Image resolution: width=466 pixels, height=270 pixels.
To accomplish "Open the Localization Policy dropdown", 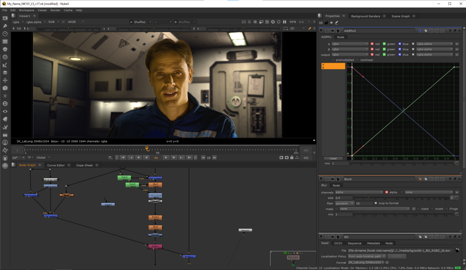I will [x=367, y=256].
